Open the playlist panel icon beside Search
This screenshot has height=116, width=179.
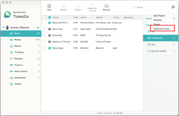tap(173, 7)
